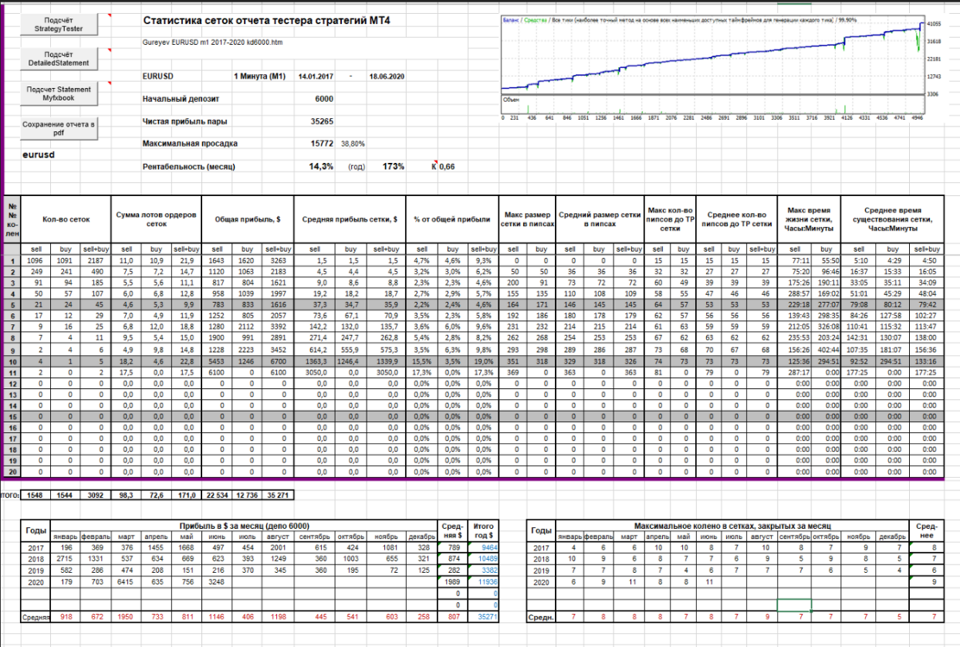Click the Подсчёт DetailedStatement button
Viewport: 960px width, 647px height.
(x=59, y=59)
